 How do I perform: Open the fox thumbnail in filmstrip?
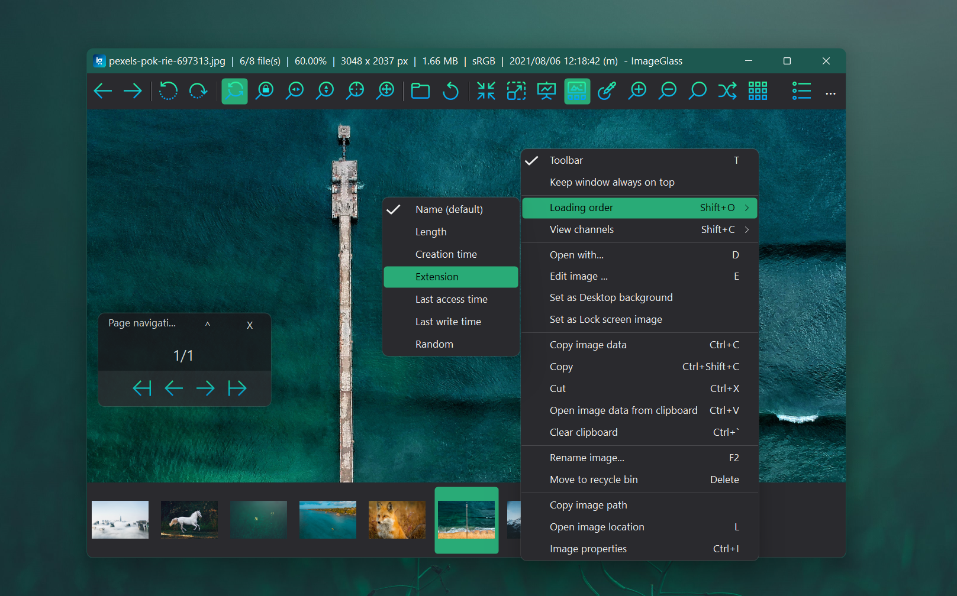[397, 520]
